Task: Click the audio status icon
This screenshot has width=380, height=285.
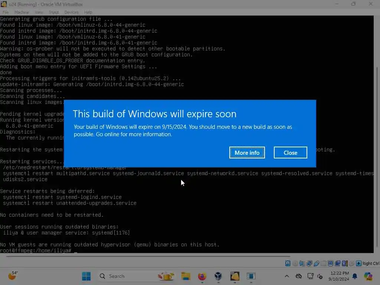Action: [302, 263]
